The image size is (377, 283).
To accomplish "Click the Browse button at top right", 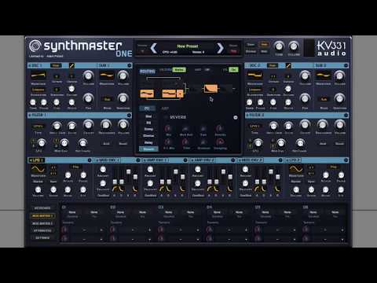I will pos(251,51).
